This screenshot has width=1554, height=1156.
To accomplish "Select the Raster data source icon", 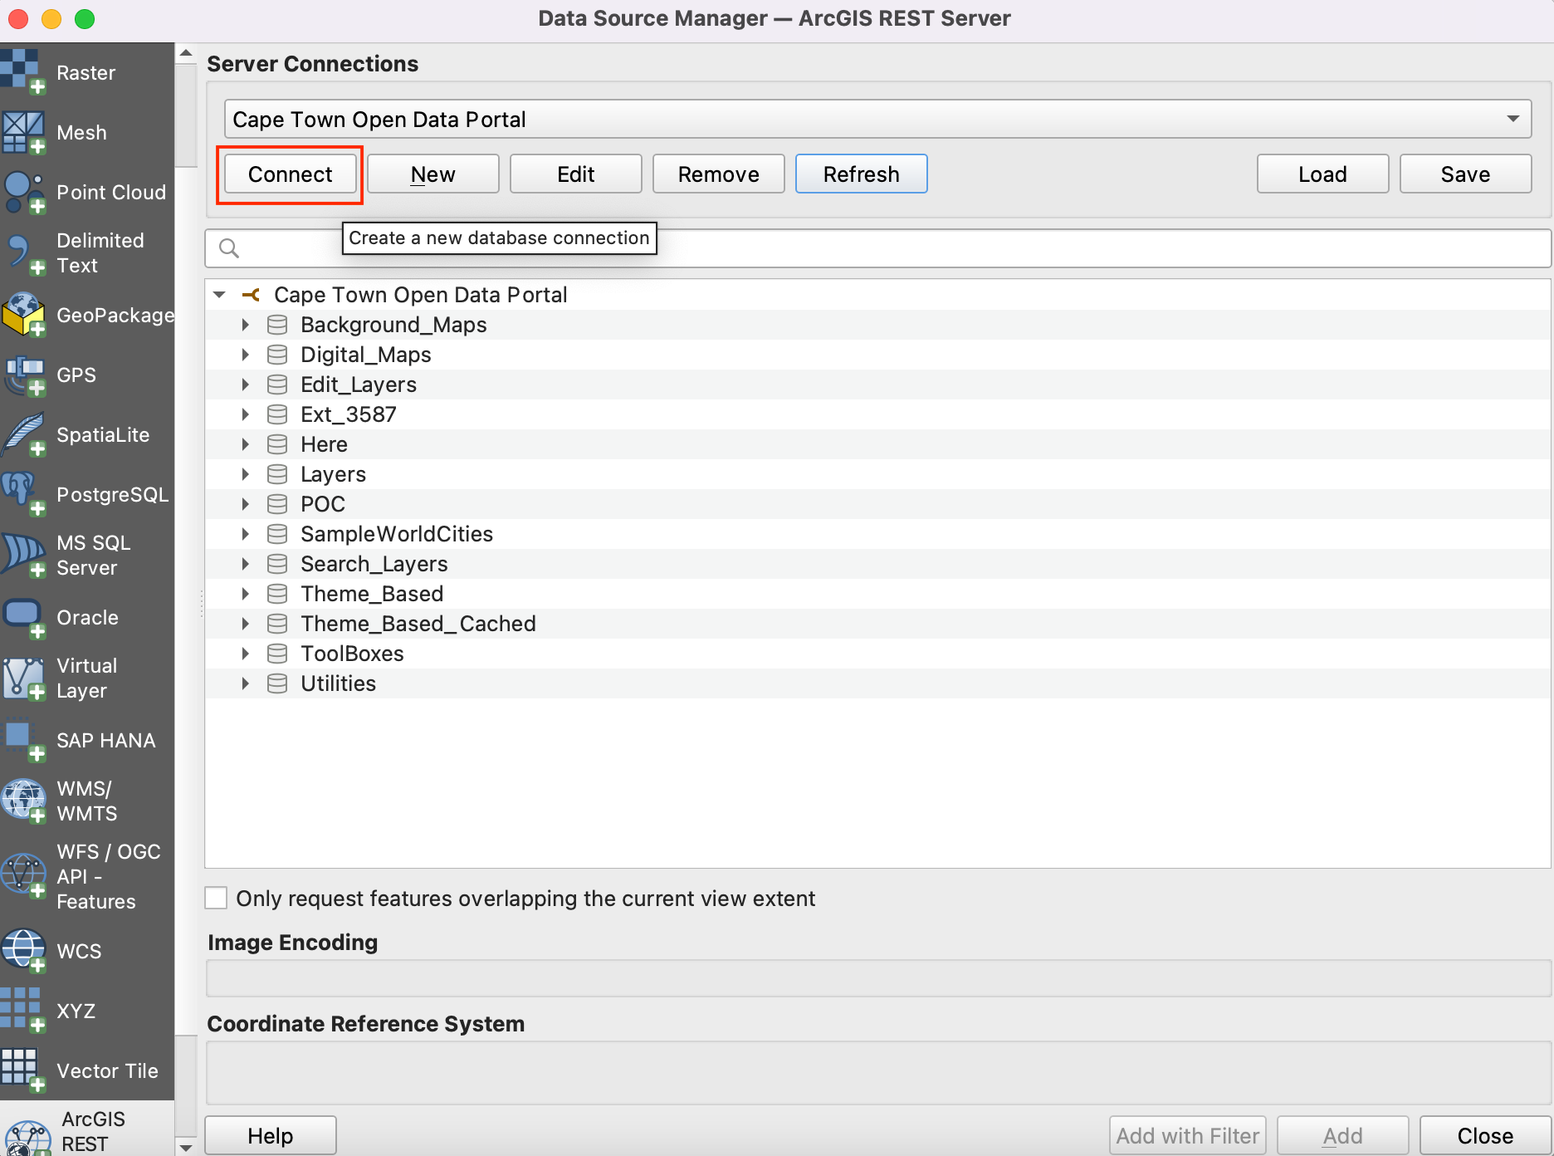I will coord(23,72).
